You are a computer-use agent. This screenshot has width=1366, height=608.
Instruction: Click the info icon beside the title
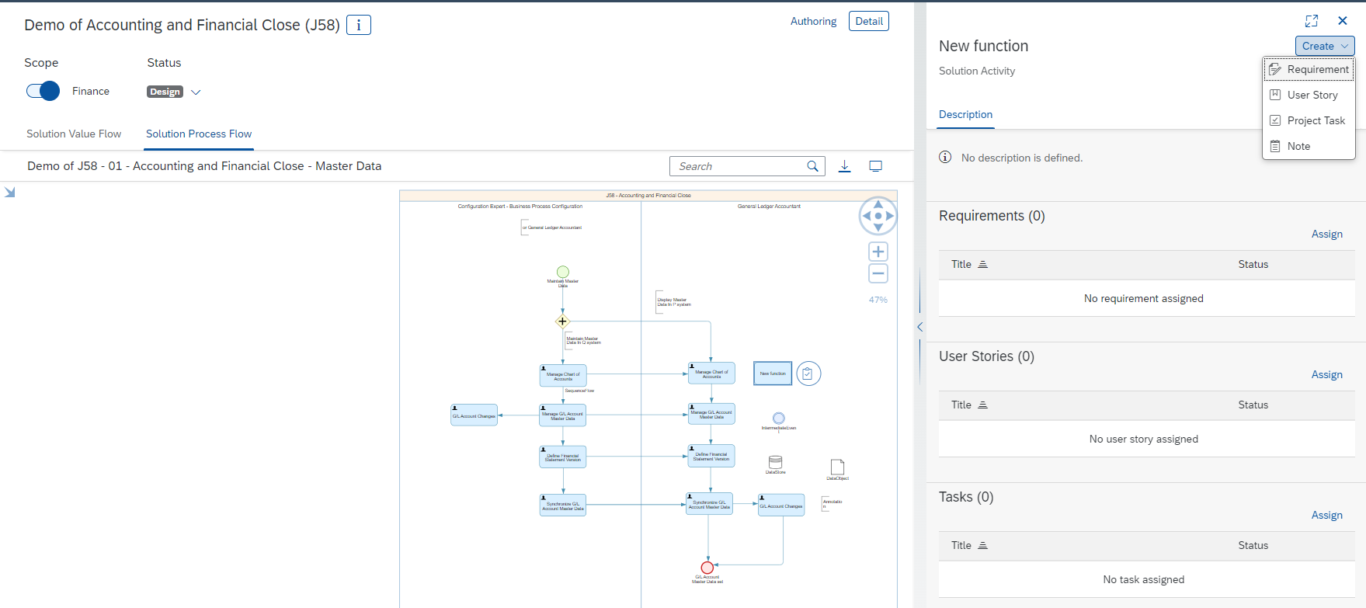358,25
